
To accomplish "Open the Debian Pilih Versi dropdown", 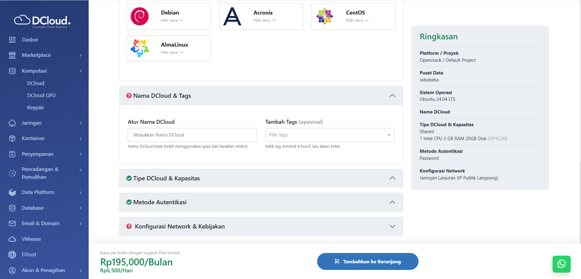I will pyautogui.click(x=172, y=21).
